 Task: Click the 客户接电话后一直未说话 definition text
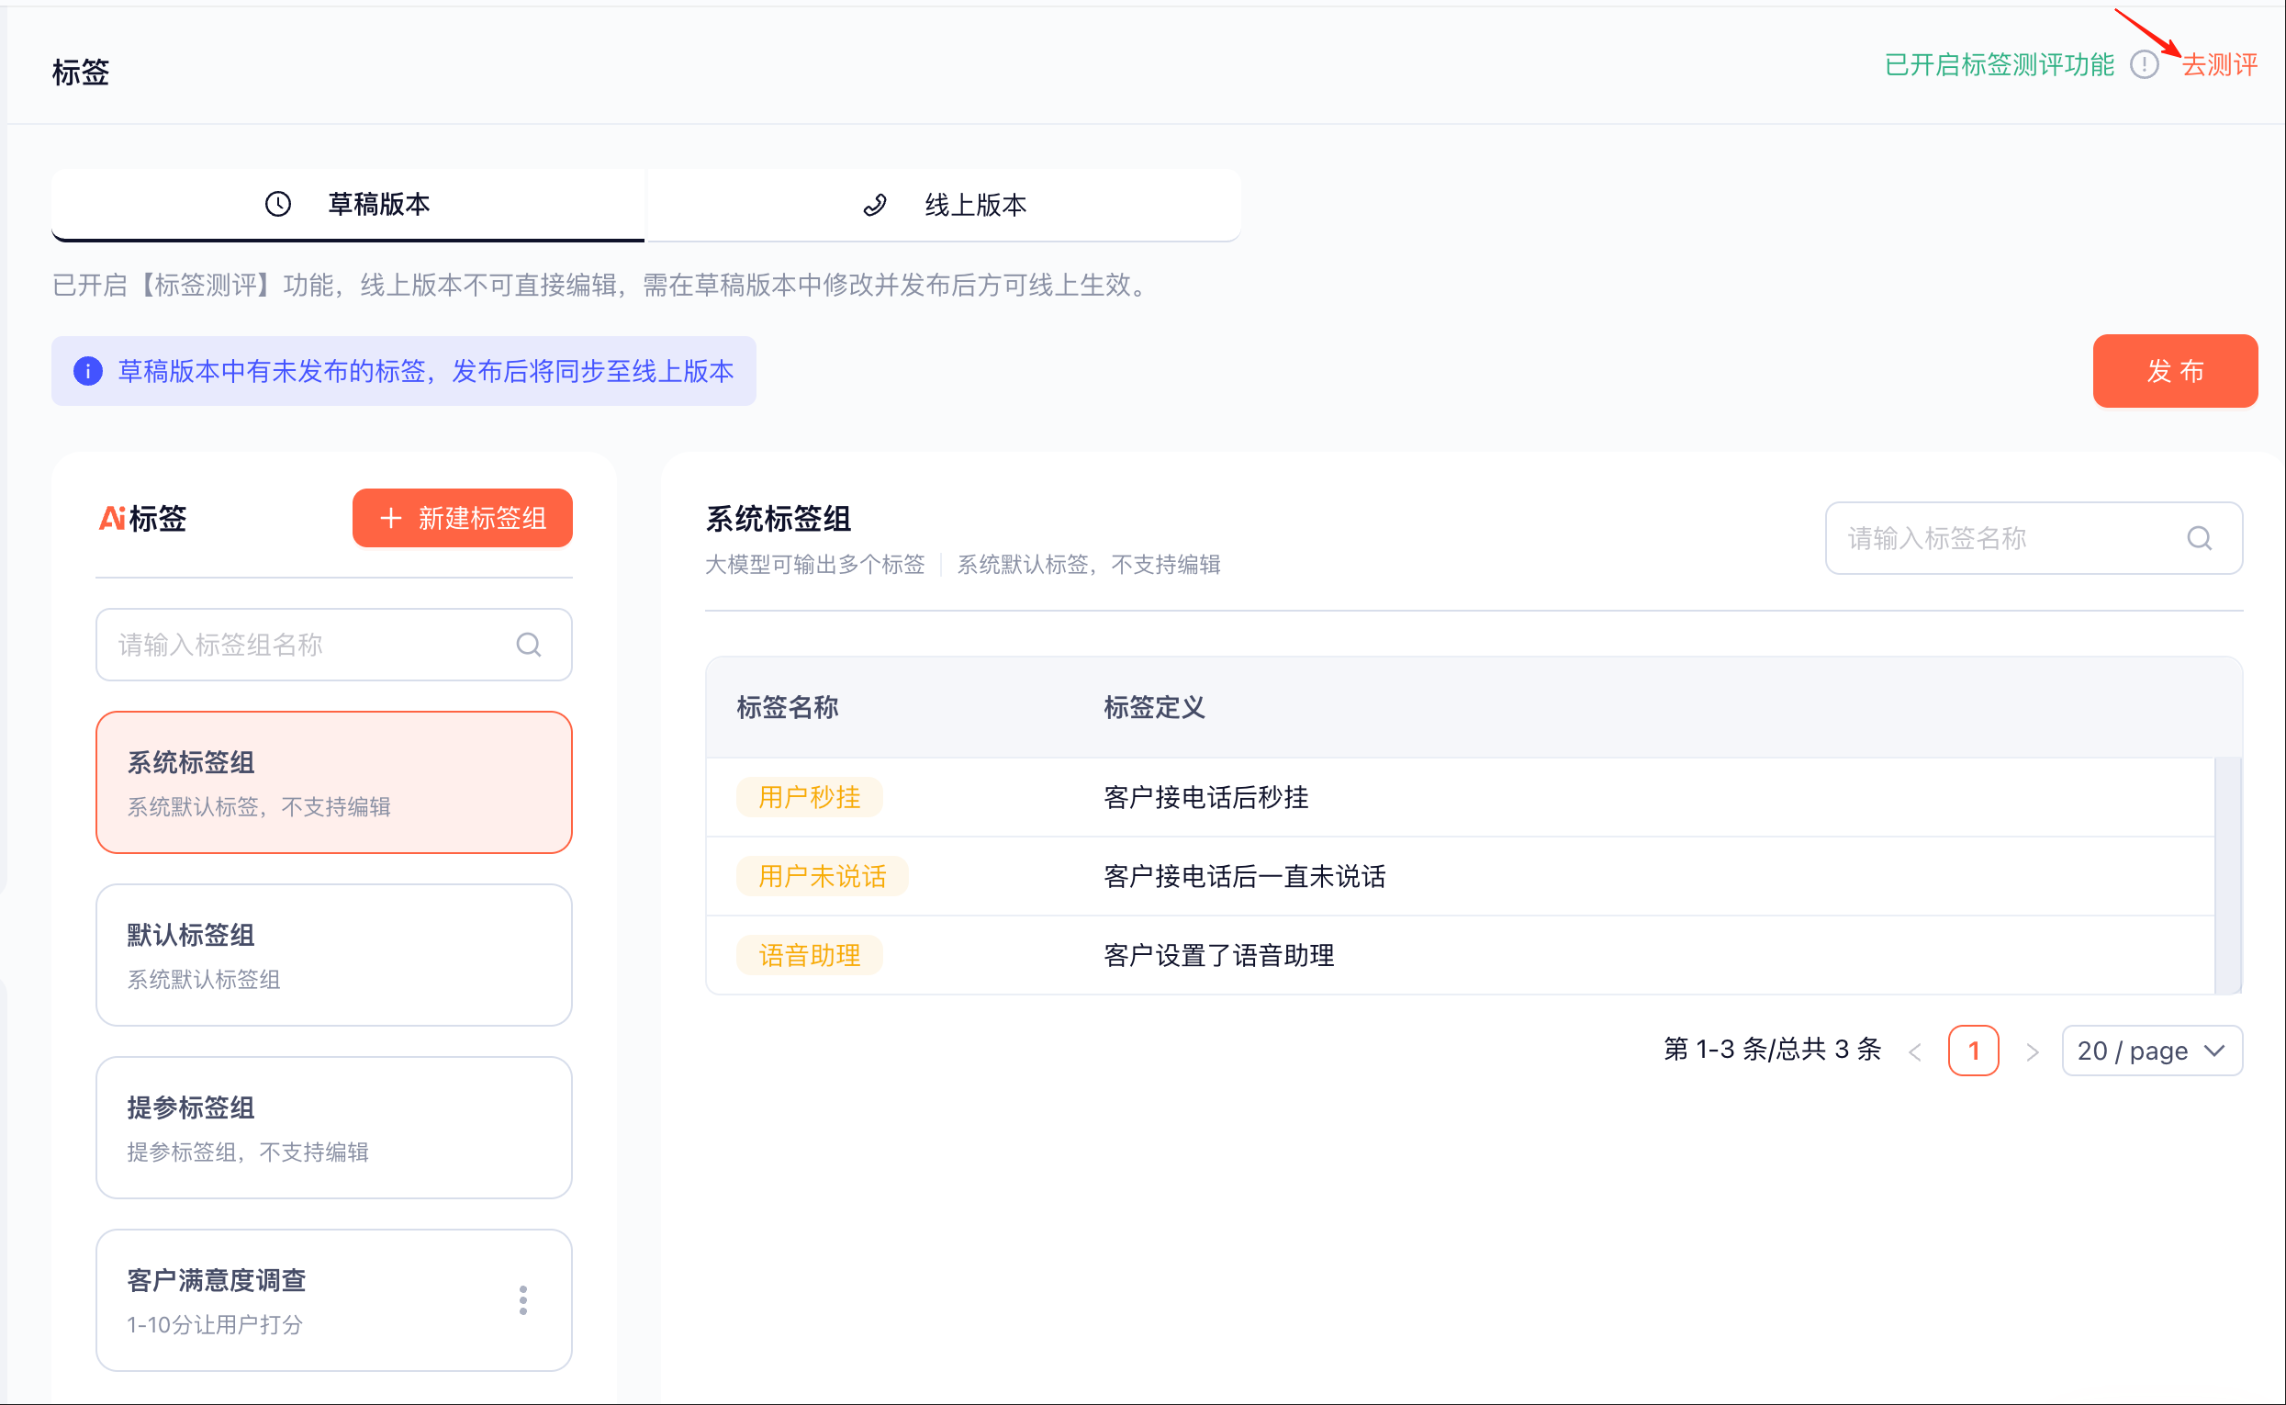pyautogui.click(x=1245, y=876)
